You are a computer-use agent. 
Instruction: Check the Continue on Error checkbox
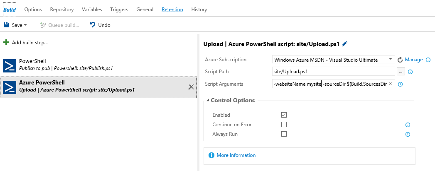click(x=284, y=124)
